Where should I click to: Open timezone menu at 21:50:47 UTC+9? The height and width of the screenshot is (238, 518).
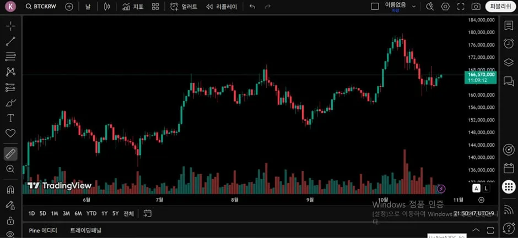474,214
